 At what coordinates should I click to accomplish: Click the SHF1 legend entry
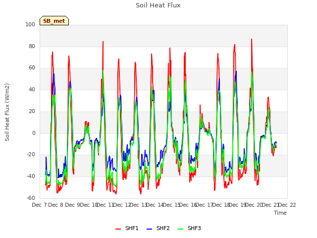coord(127,228)
